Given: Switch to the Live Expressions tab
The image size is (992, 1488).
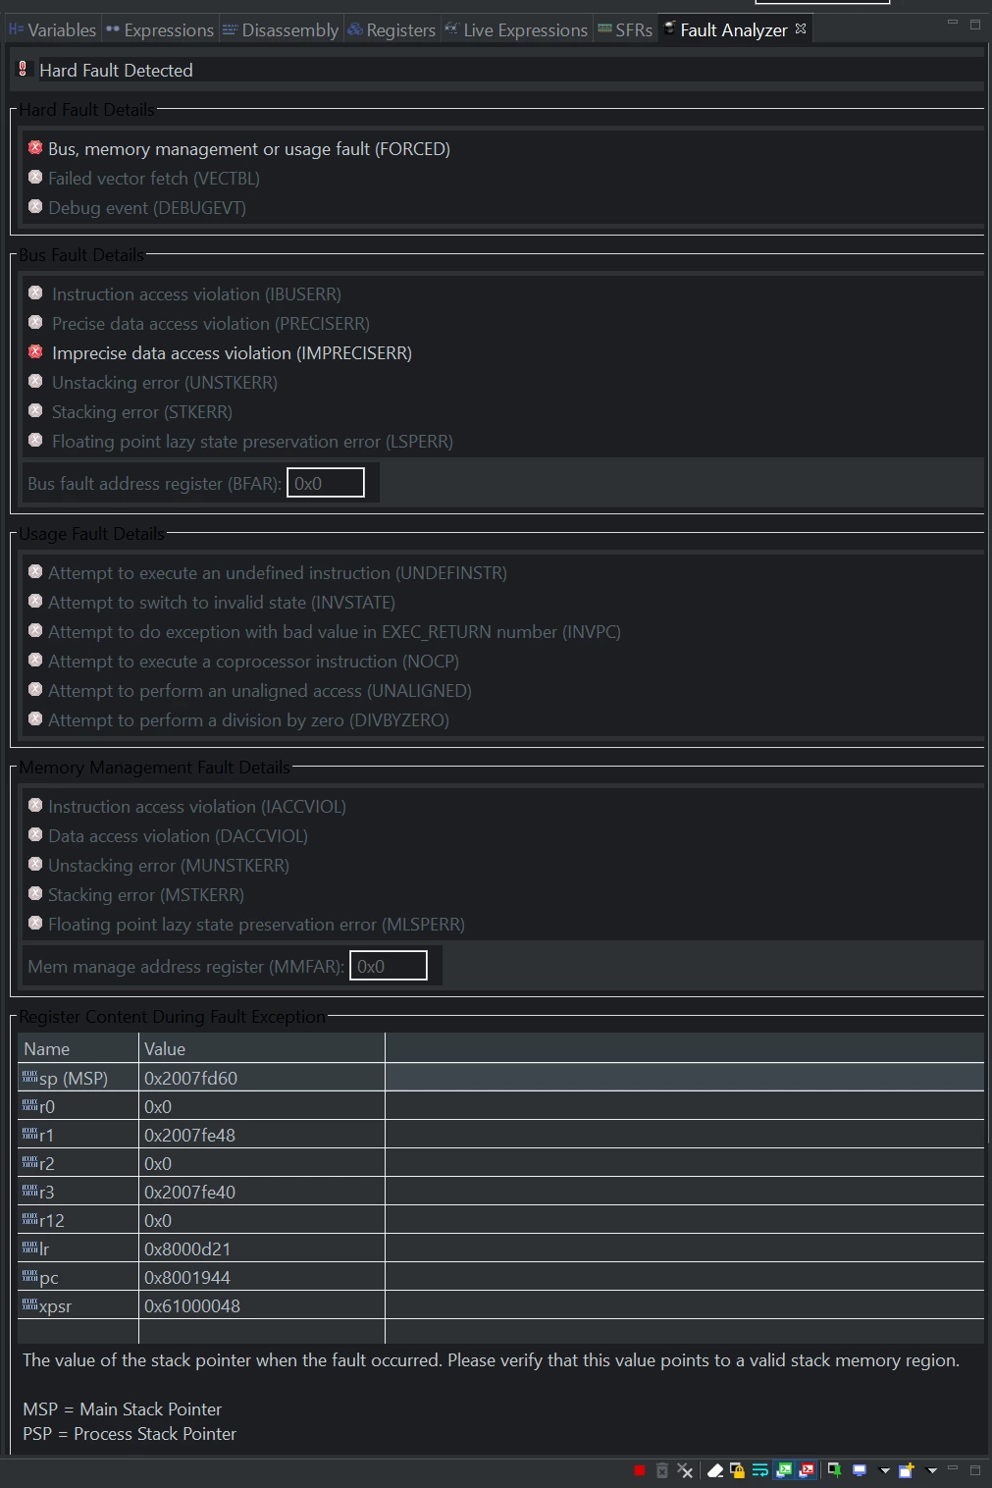Looking at the screenshot, I should 516,30.
